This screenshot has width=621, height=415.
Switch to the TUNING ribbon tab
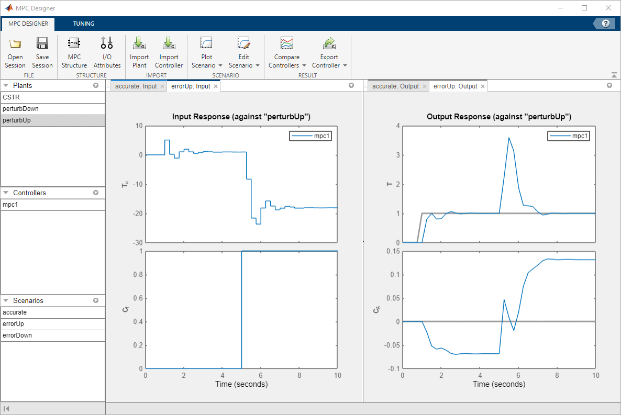point(84,24)
